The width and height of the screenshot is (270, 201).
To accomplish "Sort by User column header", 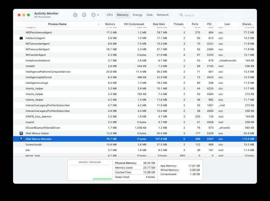I will pyautogui.click(x=227, y=24).
